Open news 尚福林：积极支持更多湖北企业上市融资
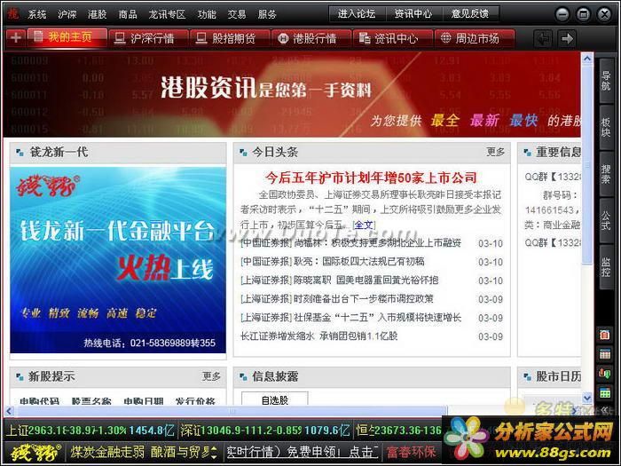 point(351,242)
